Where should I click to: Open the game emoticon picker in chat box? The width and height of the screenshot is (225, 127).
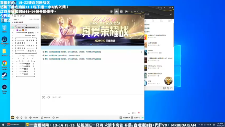click(x=43, y=97)
